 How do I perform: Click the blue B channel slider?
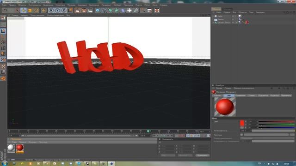[x=277, y=128]
